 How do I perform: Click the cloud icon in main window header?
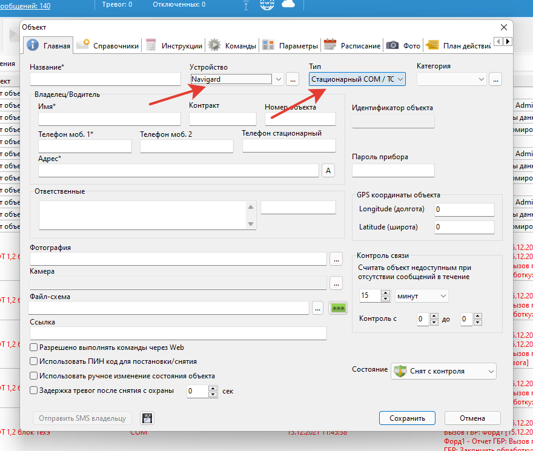288,4
